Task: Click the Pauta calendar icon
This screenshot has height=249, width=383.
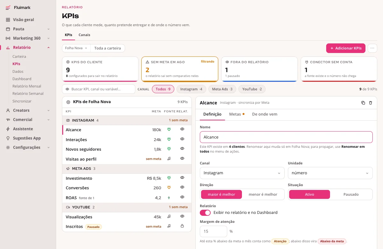Action: (x=8, y=29)
